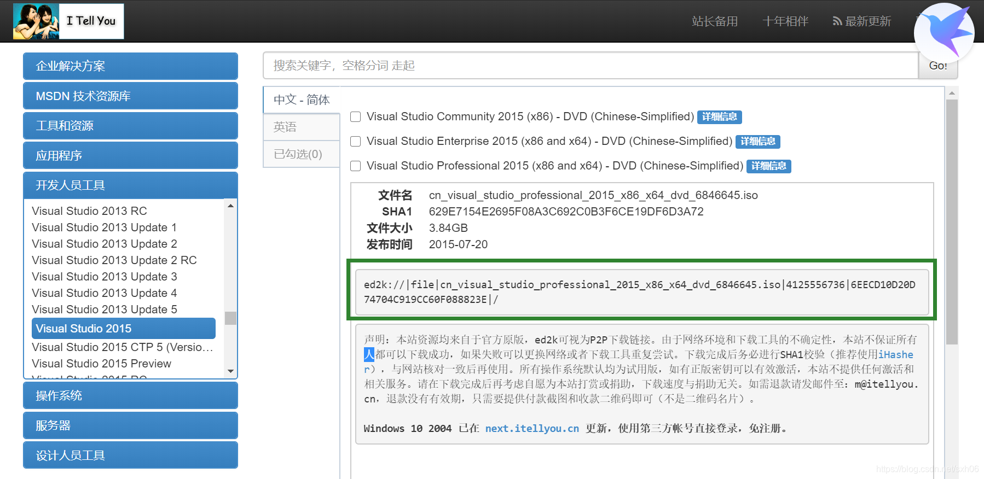
Task: Click product list scrollbar up arrow
Action: [230, 206]
